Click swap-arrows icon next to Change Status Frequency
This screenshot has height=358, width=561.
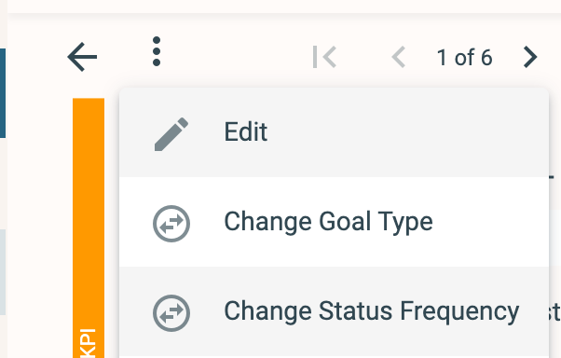[x=171, y=313]
